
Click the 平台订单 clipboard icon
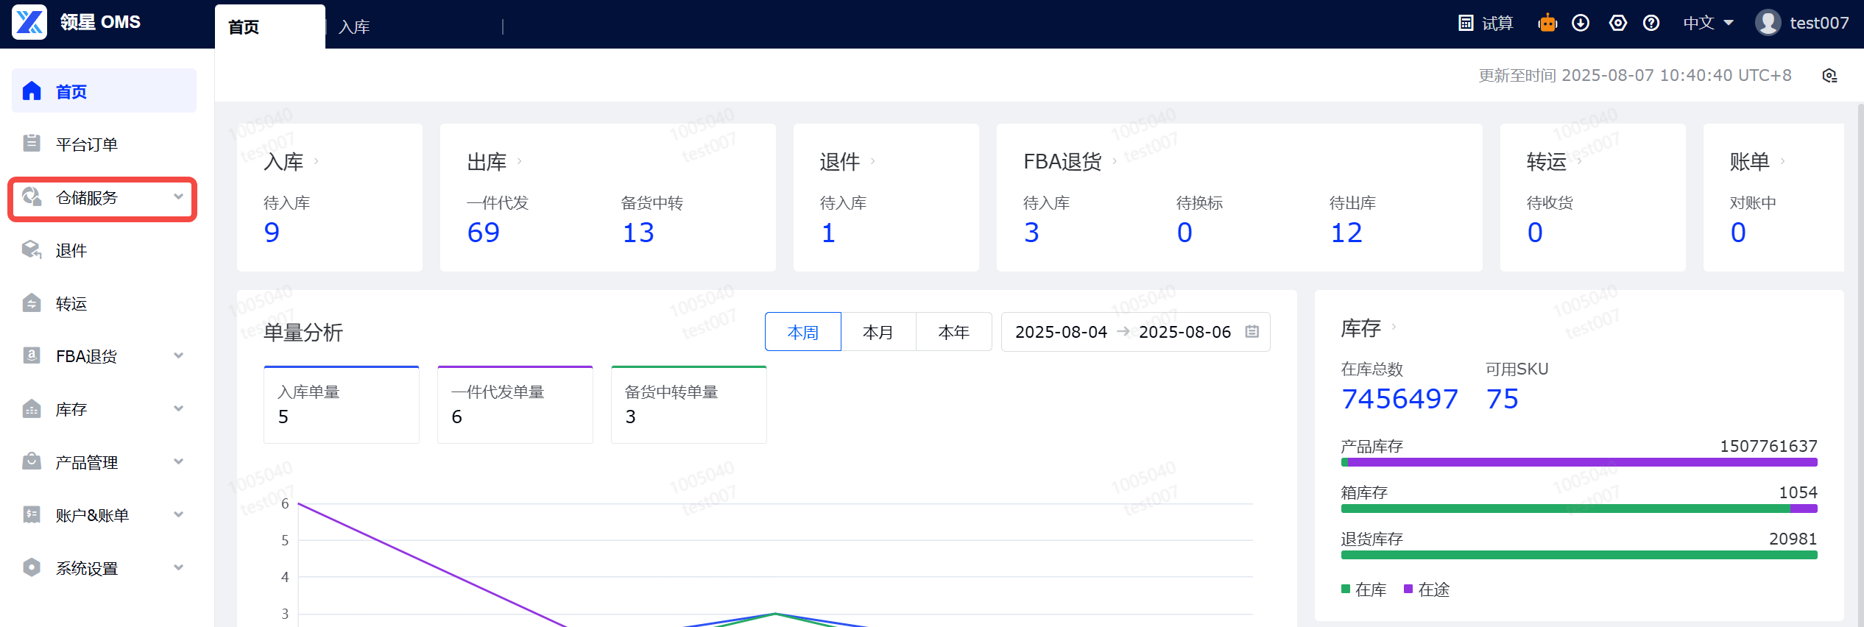point(32,144)
